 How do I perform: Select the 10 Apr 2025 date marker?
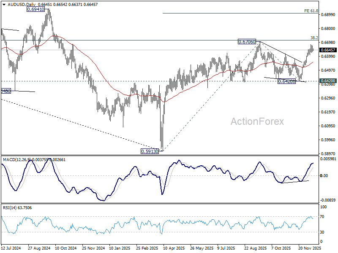(172, 248)
